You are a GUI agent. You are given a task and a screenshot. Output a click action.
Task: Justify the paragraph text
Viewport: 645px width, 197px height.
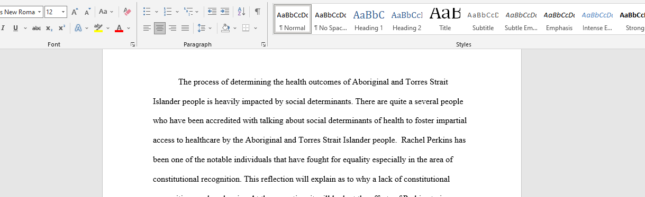click(185, 28)
